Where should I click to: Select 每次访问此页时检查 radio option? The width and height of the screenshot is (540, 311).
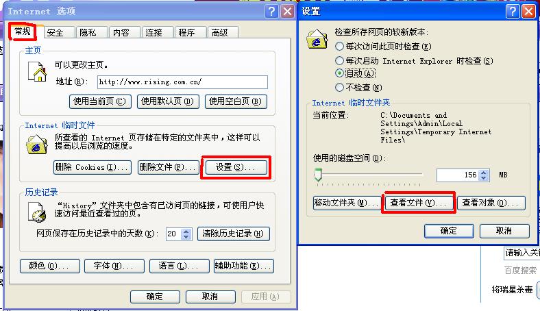[340, 46]
